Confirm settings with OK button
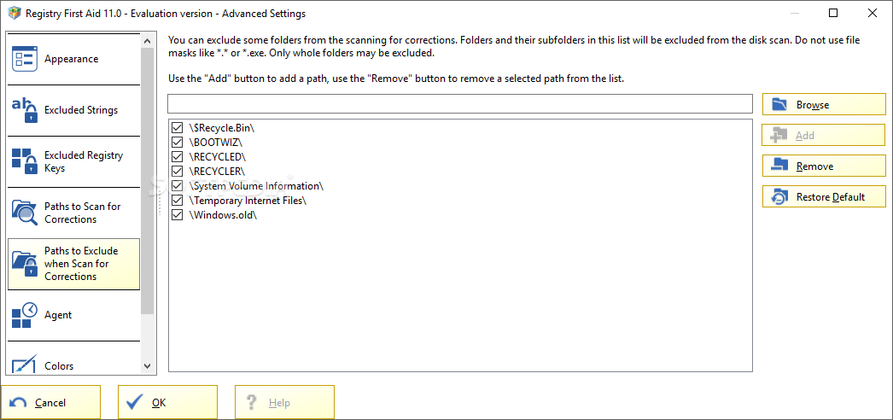The width and height of the screenshot is (893, 420). [x=167, y=402]
